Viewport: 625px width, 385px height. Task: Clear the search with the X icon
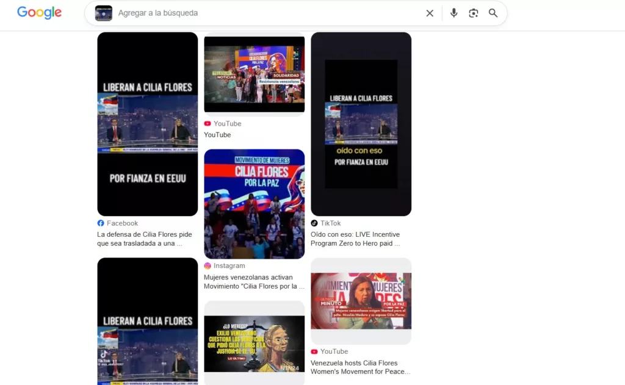[430, 13]
